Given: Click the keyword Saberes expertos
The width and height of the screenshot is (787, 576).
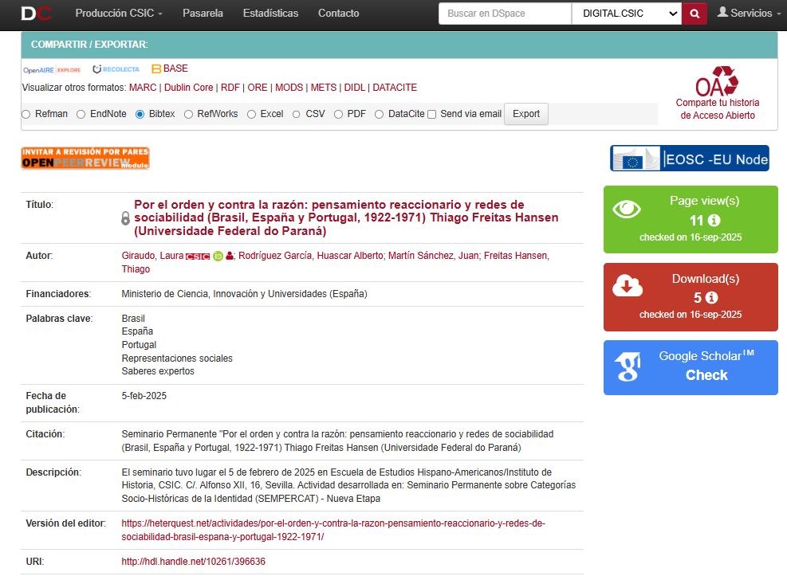Looking at the screenshot, I should [158, 371].
